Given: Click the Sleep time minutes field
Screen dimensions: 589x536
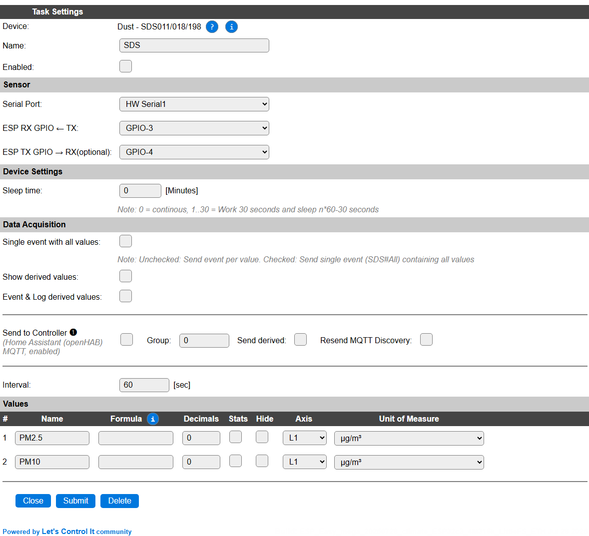Looking at the screenshot, I should pyautogui.click(x=140, y=191).
